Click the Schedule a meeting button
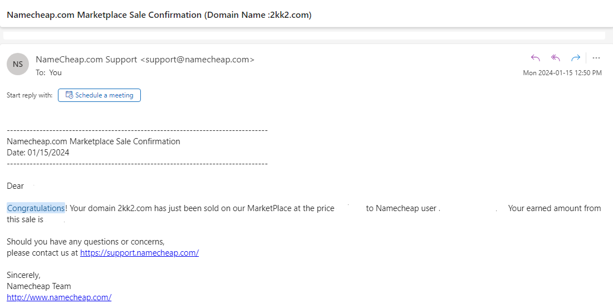This screenshot has width=613, height=308. tap(99, 95)
